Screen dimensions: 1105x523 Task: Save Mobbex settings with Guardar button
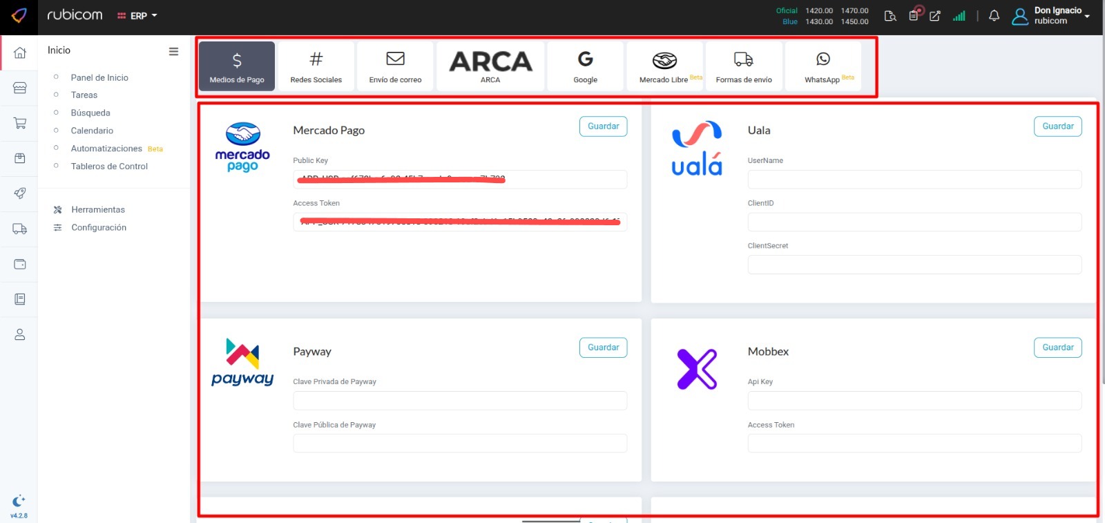(1057, 348)
